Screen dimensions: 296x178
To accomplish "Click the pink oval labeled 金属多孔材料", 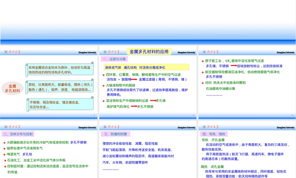I will [12, 88].
